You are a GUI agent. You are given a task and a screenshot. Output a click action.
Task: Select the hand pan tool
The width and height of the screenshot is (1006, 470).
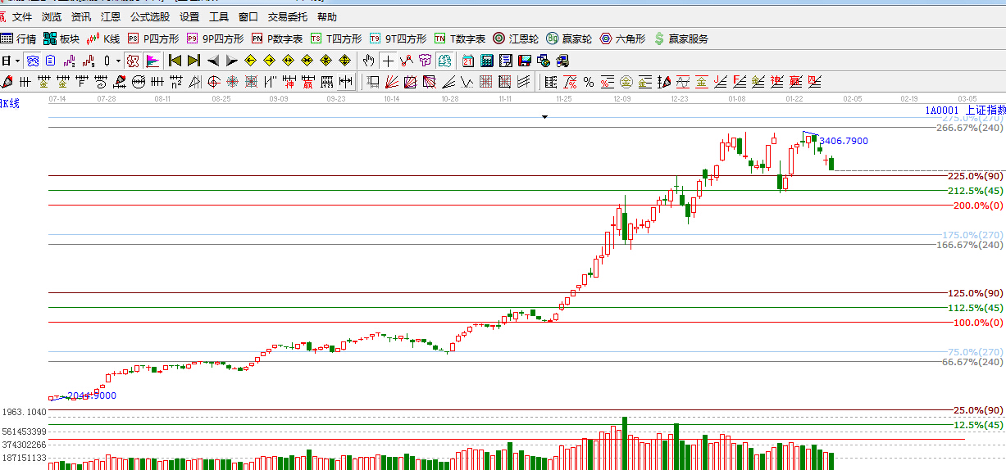click(369, 61)
